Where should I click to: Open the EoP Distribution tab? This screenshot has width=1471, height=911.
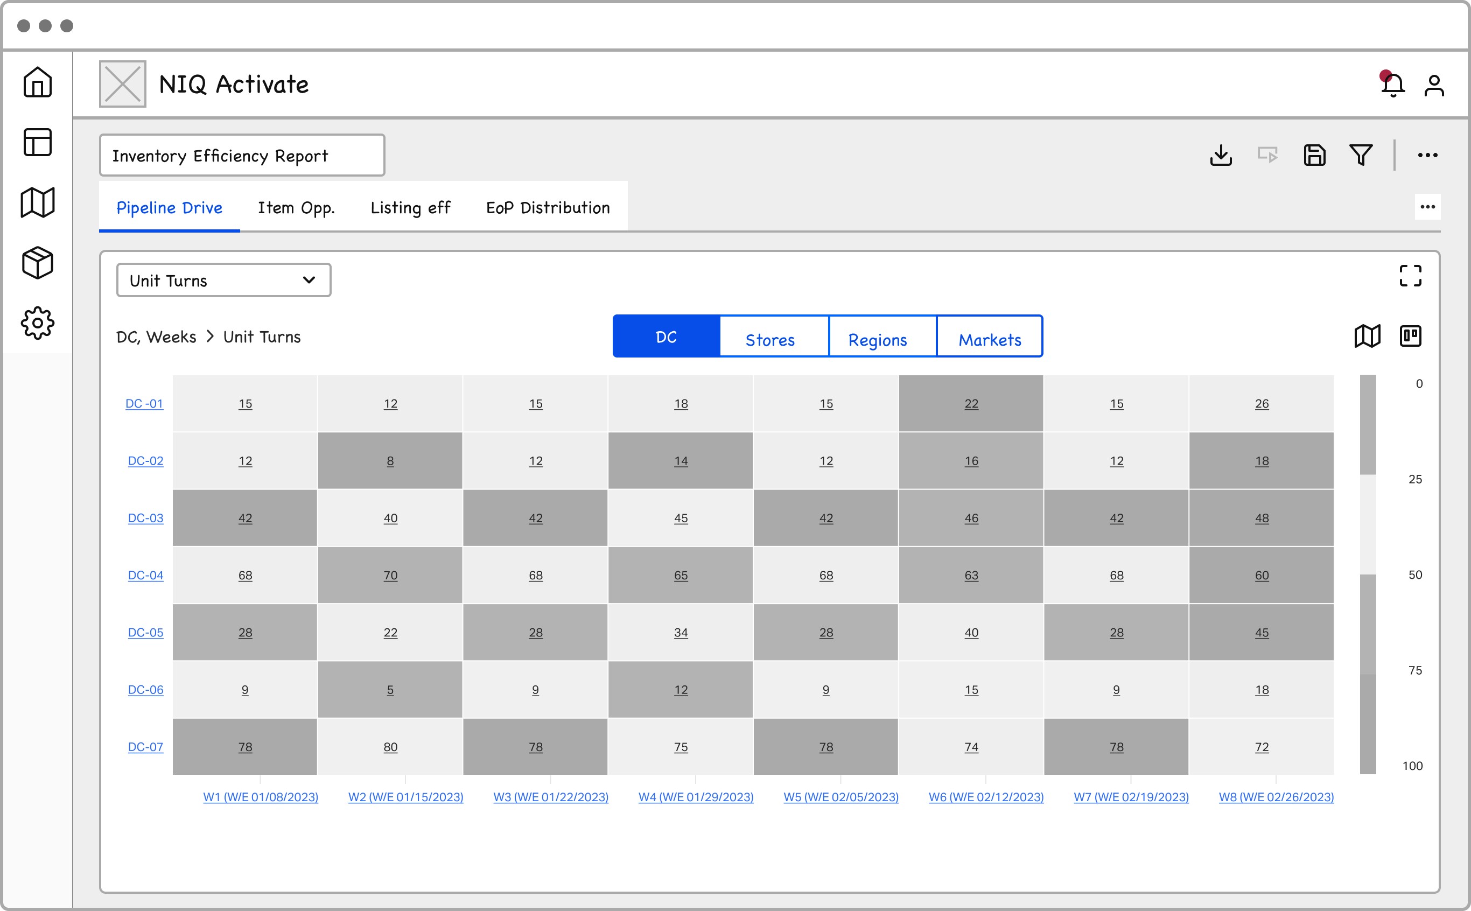click(x=548, y=208)
